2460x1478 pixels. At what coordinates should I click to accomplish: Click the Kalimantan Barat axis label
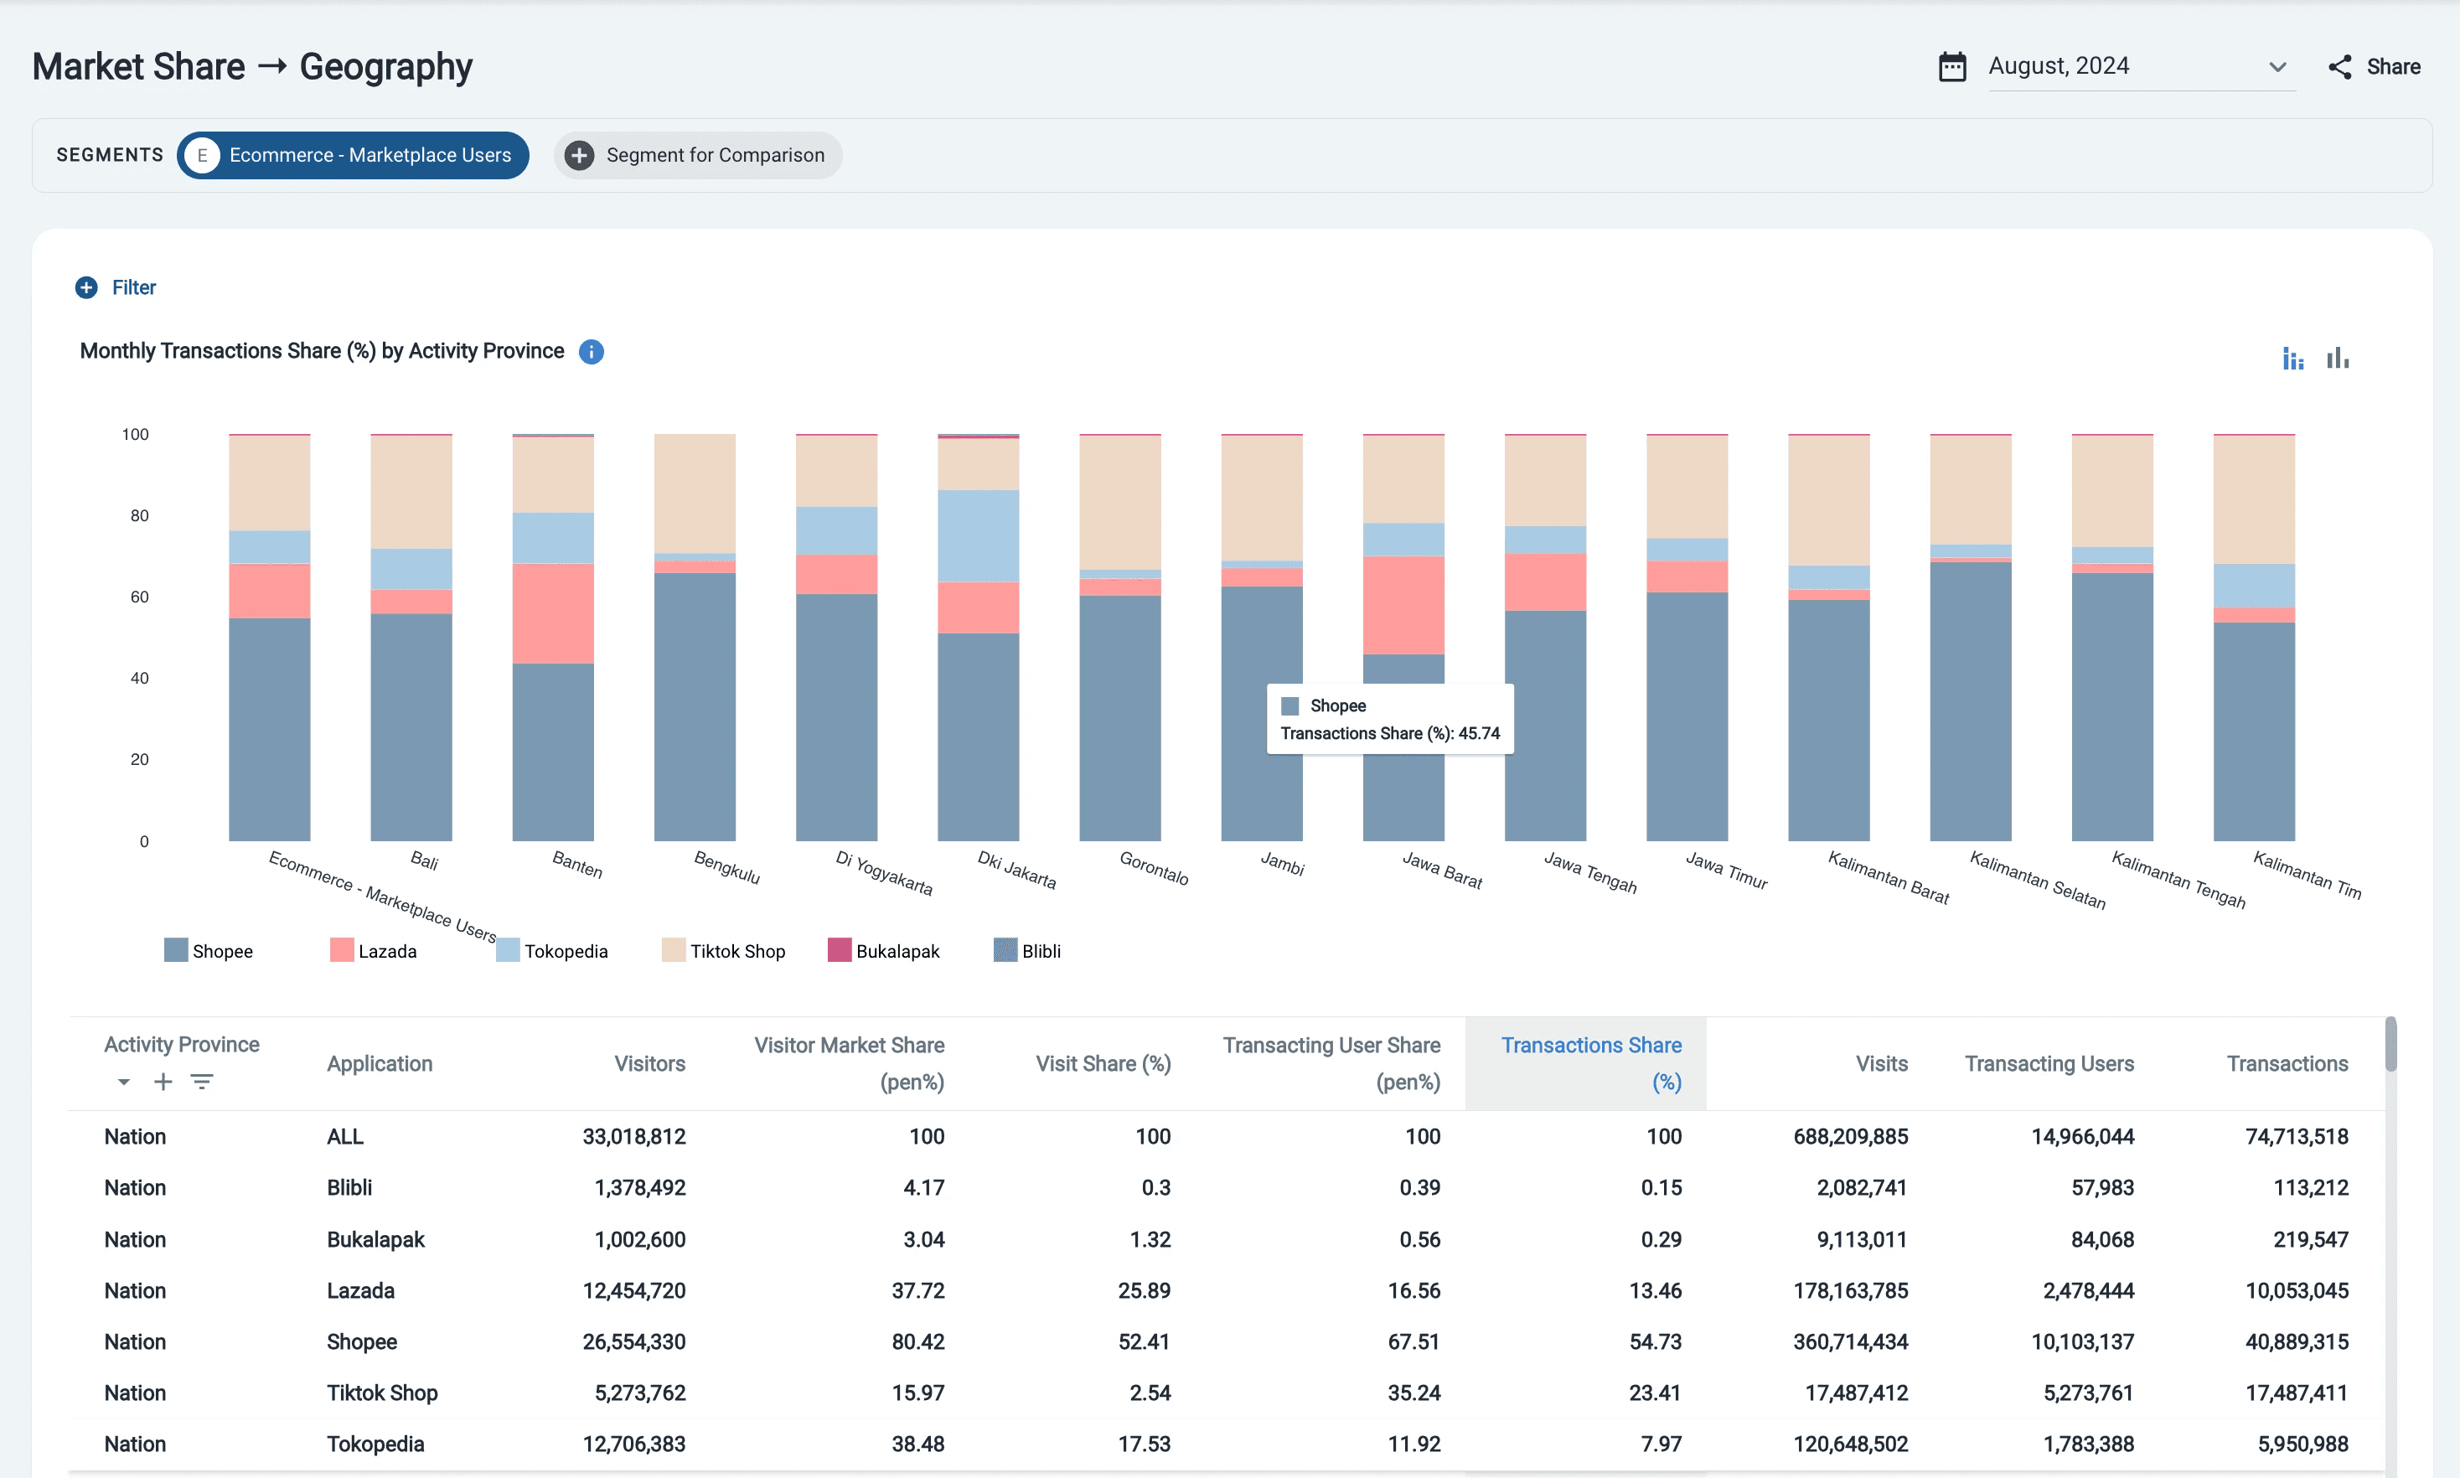click(x=1889, y=877)
